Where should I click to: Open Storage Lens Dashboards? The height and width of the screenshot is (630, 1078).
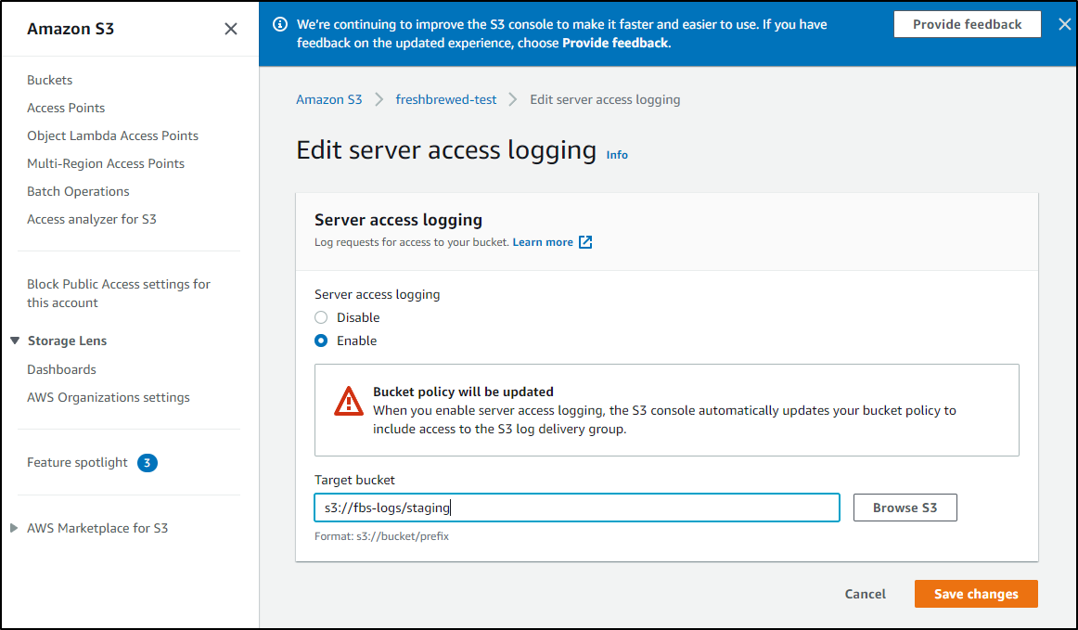click(x=62, y=369)
